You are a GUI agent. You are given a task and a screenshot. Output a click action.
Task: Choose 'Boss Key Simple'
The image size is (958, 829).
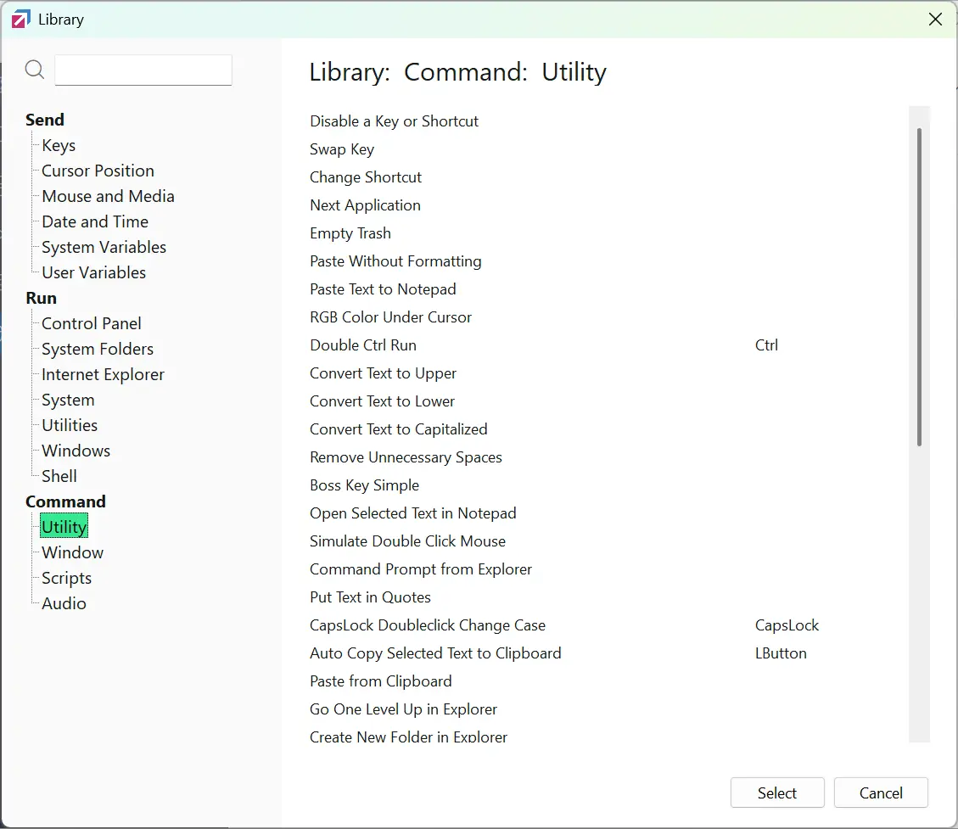(x=364, y=485)
